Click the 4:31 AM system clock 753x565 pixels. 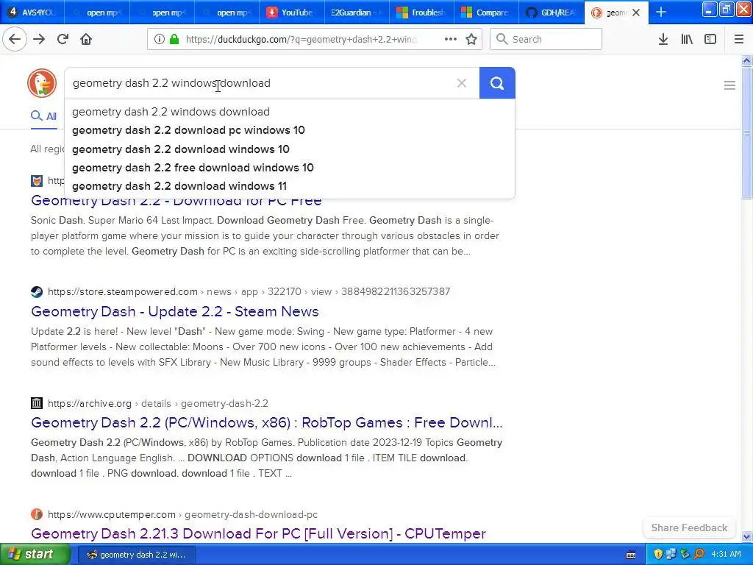coord(726,555)
